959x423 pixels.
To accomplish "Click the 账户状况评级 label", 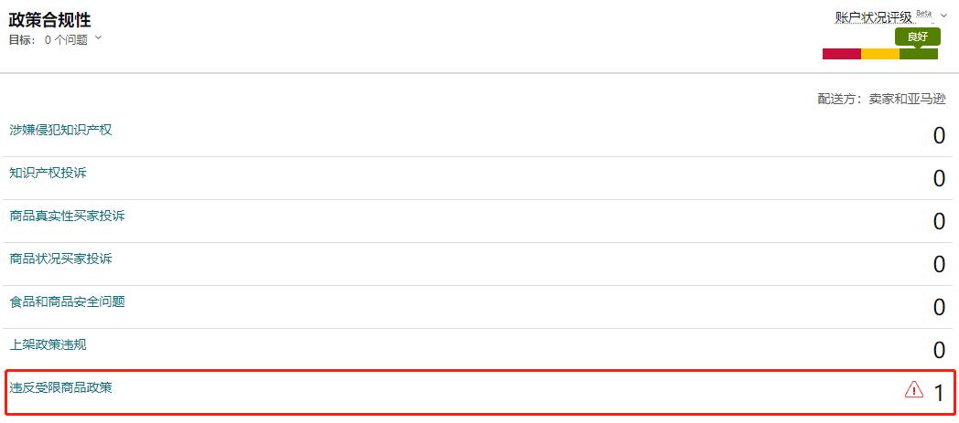I will click(x=873, y=17).
